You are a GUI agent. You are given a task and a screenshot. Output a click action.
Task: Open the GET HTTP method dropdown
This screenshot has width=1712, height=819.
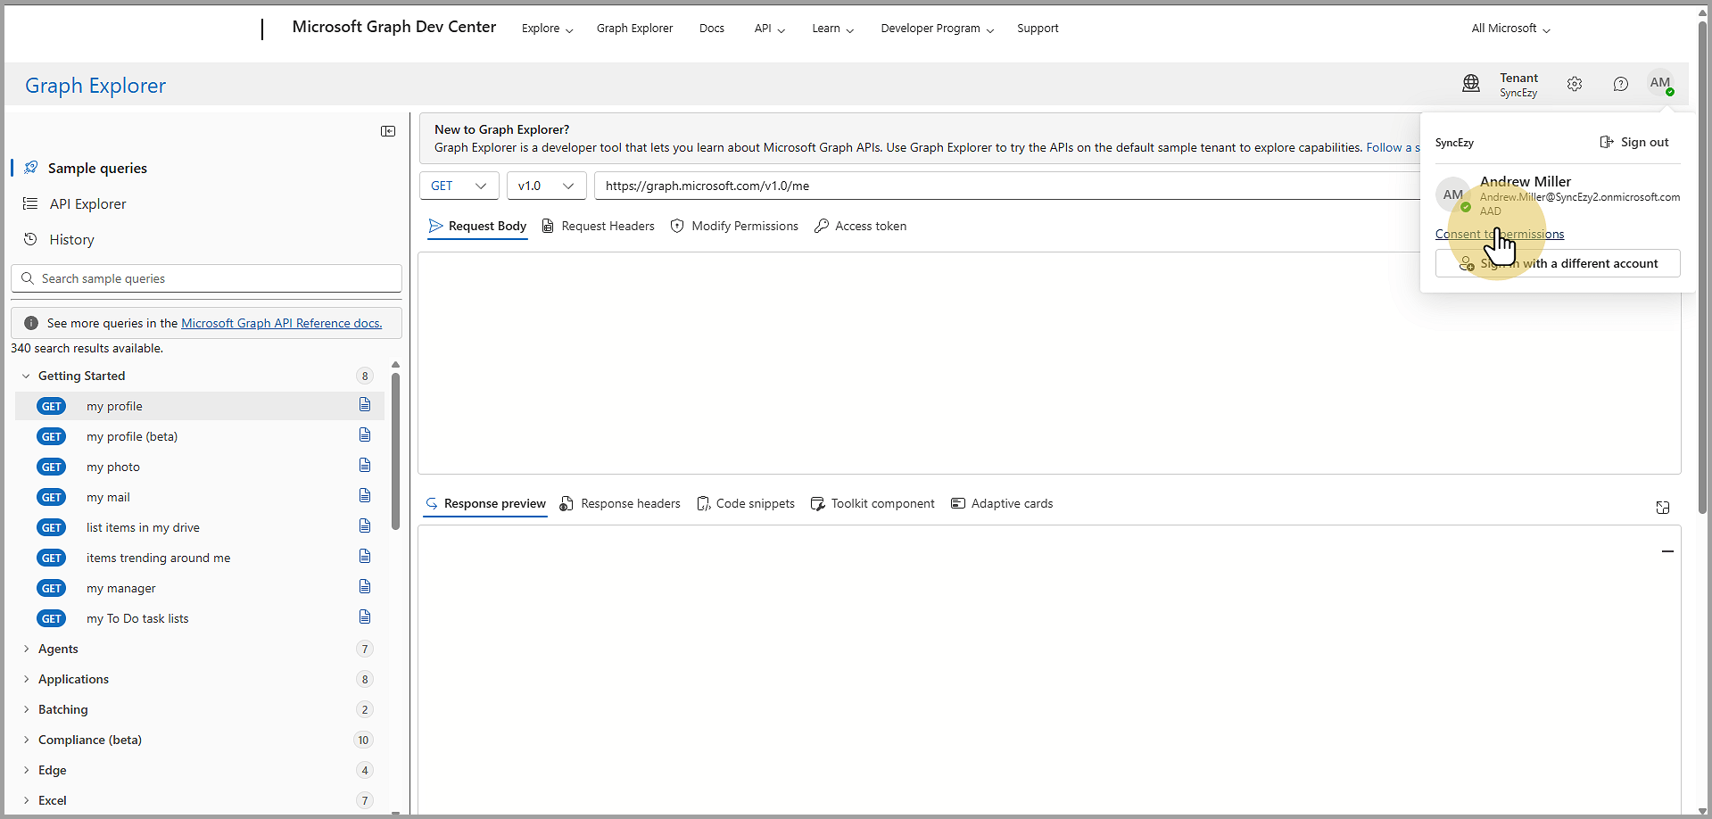click(459, 186)
